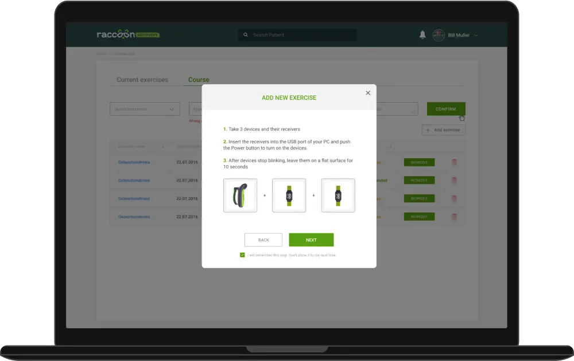Click Bill Muller's profile avatar
This screenshot has height=361, width=574.
[439, 35]
